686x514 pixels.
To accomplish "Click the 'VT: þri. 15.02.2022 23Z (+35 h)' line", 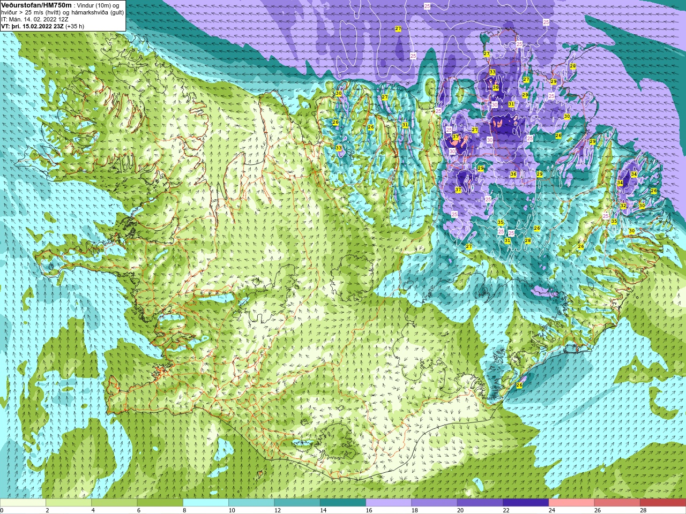I will (43, 26).
